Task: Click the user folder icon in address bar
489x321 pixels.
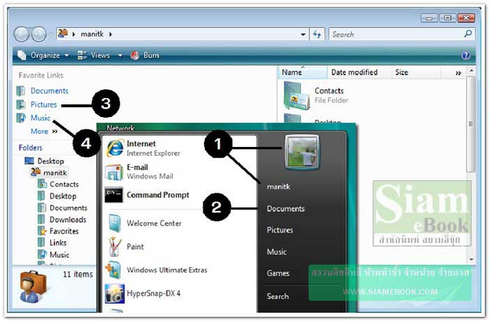Action: pos(63,33)
